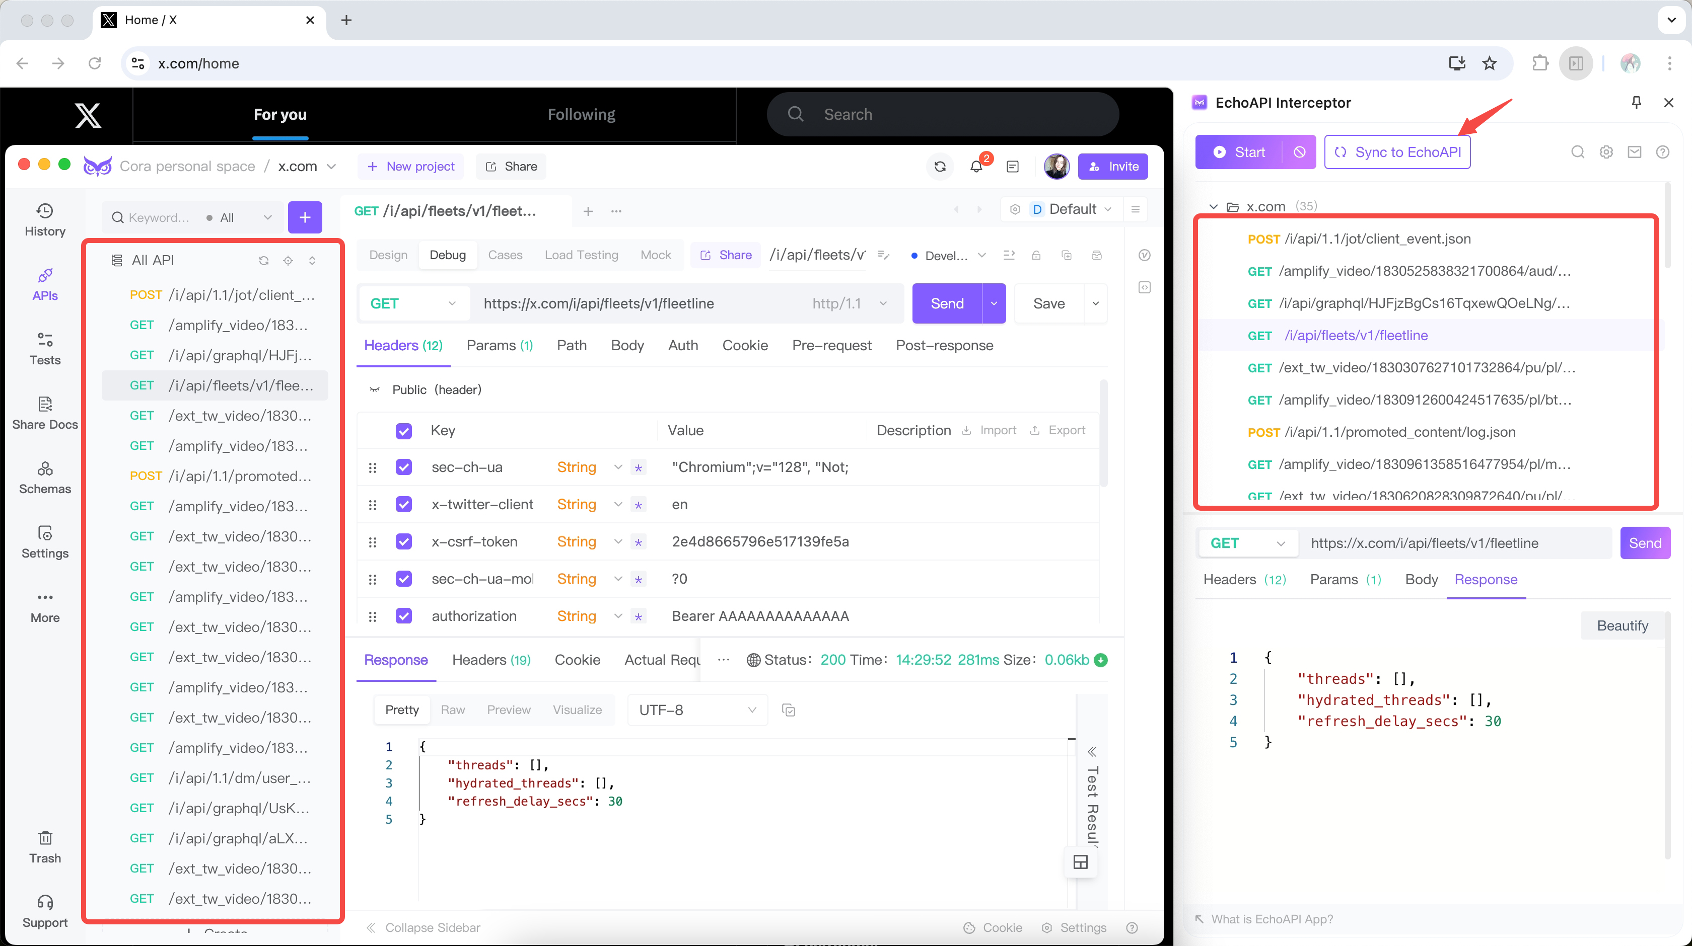Open the UTF-8 encoding dropdown

coord(697,711)
